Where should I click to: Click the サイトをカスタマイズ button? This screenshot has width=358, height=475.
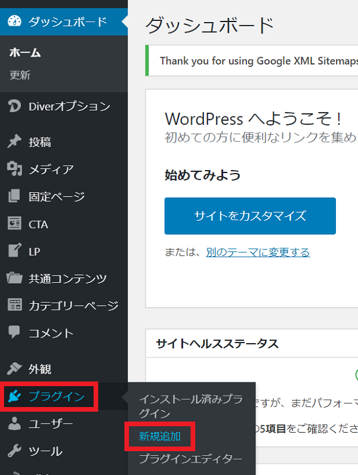(250, 215)
